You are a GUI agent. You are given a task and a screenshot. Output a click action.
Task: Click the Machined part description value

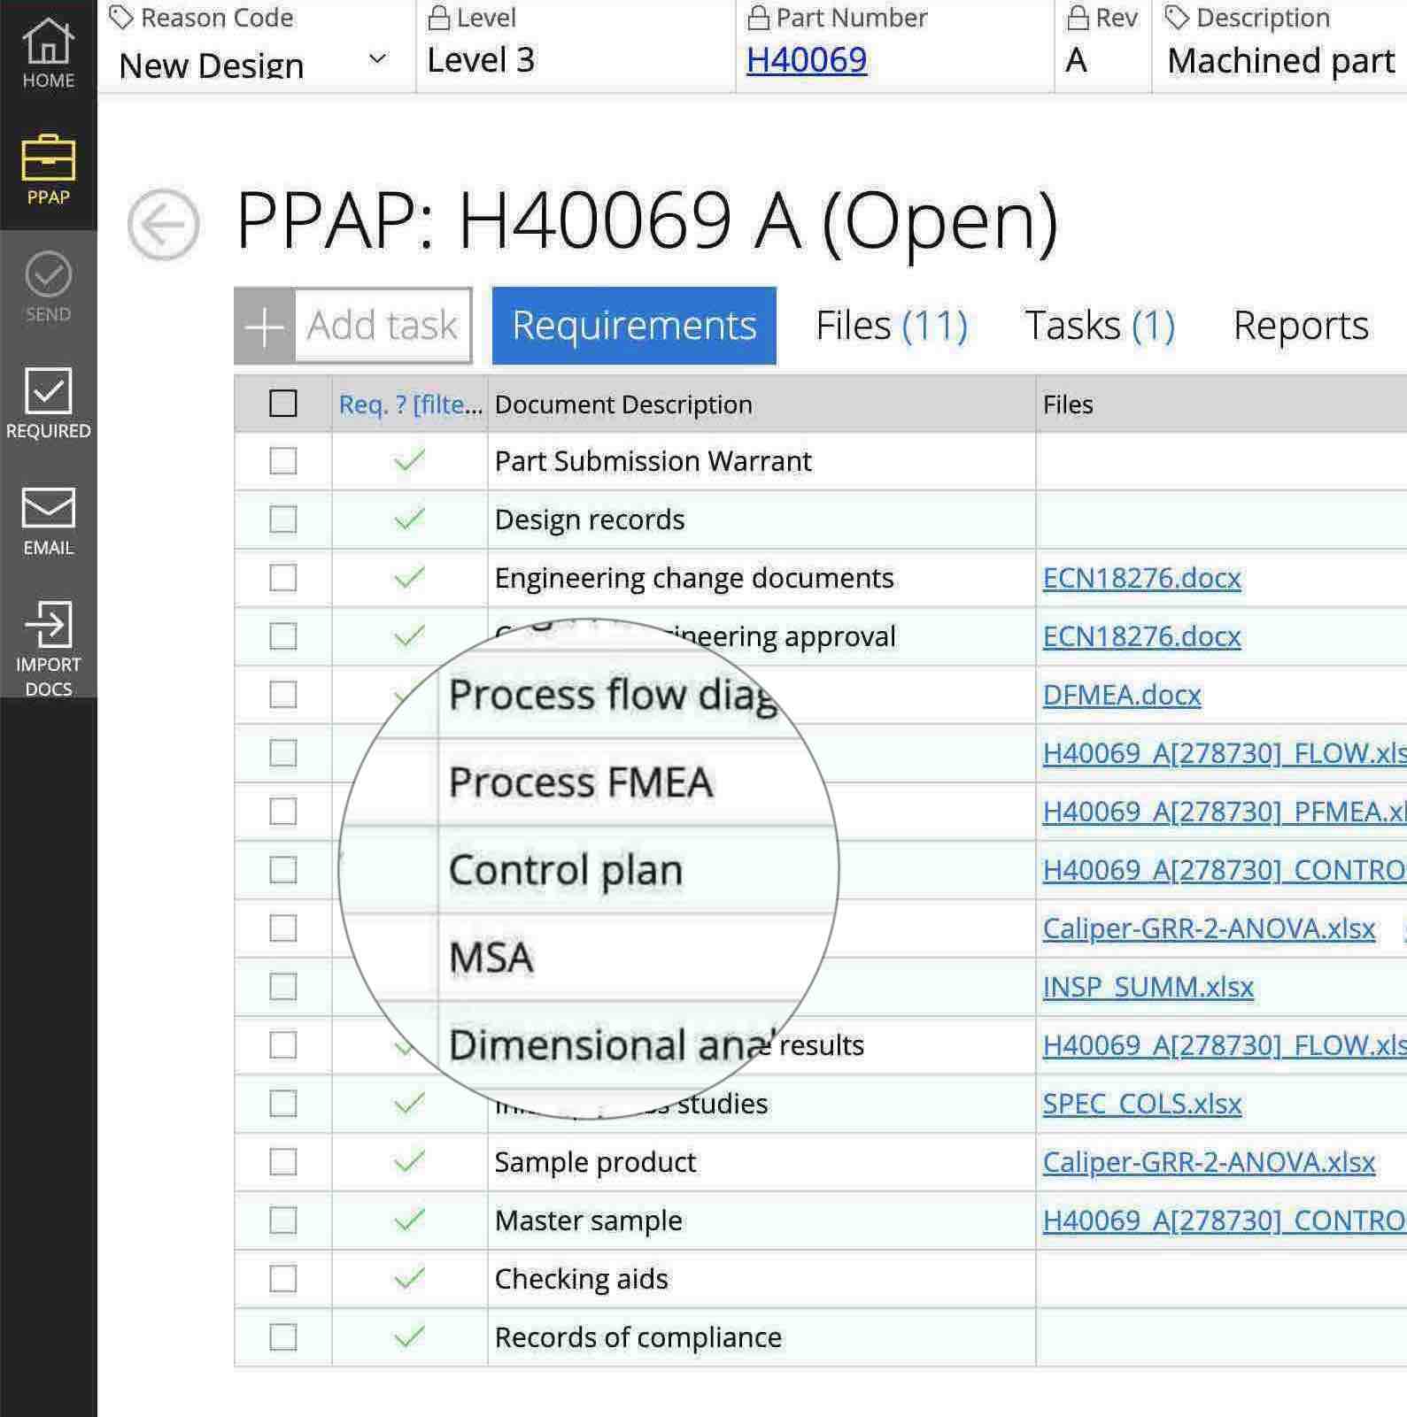1281,60
